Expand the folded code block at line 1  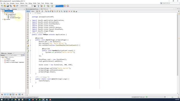click(x=30, y=13)
